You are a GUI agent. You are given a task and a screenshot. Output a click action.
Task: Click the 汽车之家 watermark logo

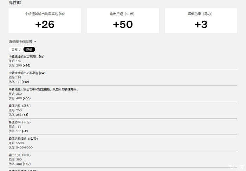point(235,167)
